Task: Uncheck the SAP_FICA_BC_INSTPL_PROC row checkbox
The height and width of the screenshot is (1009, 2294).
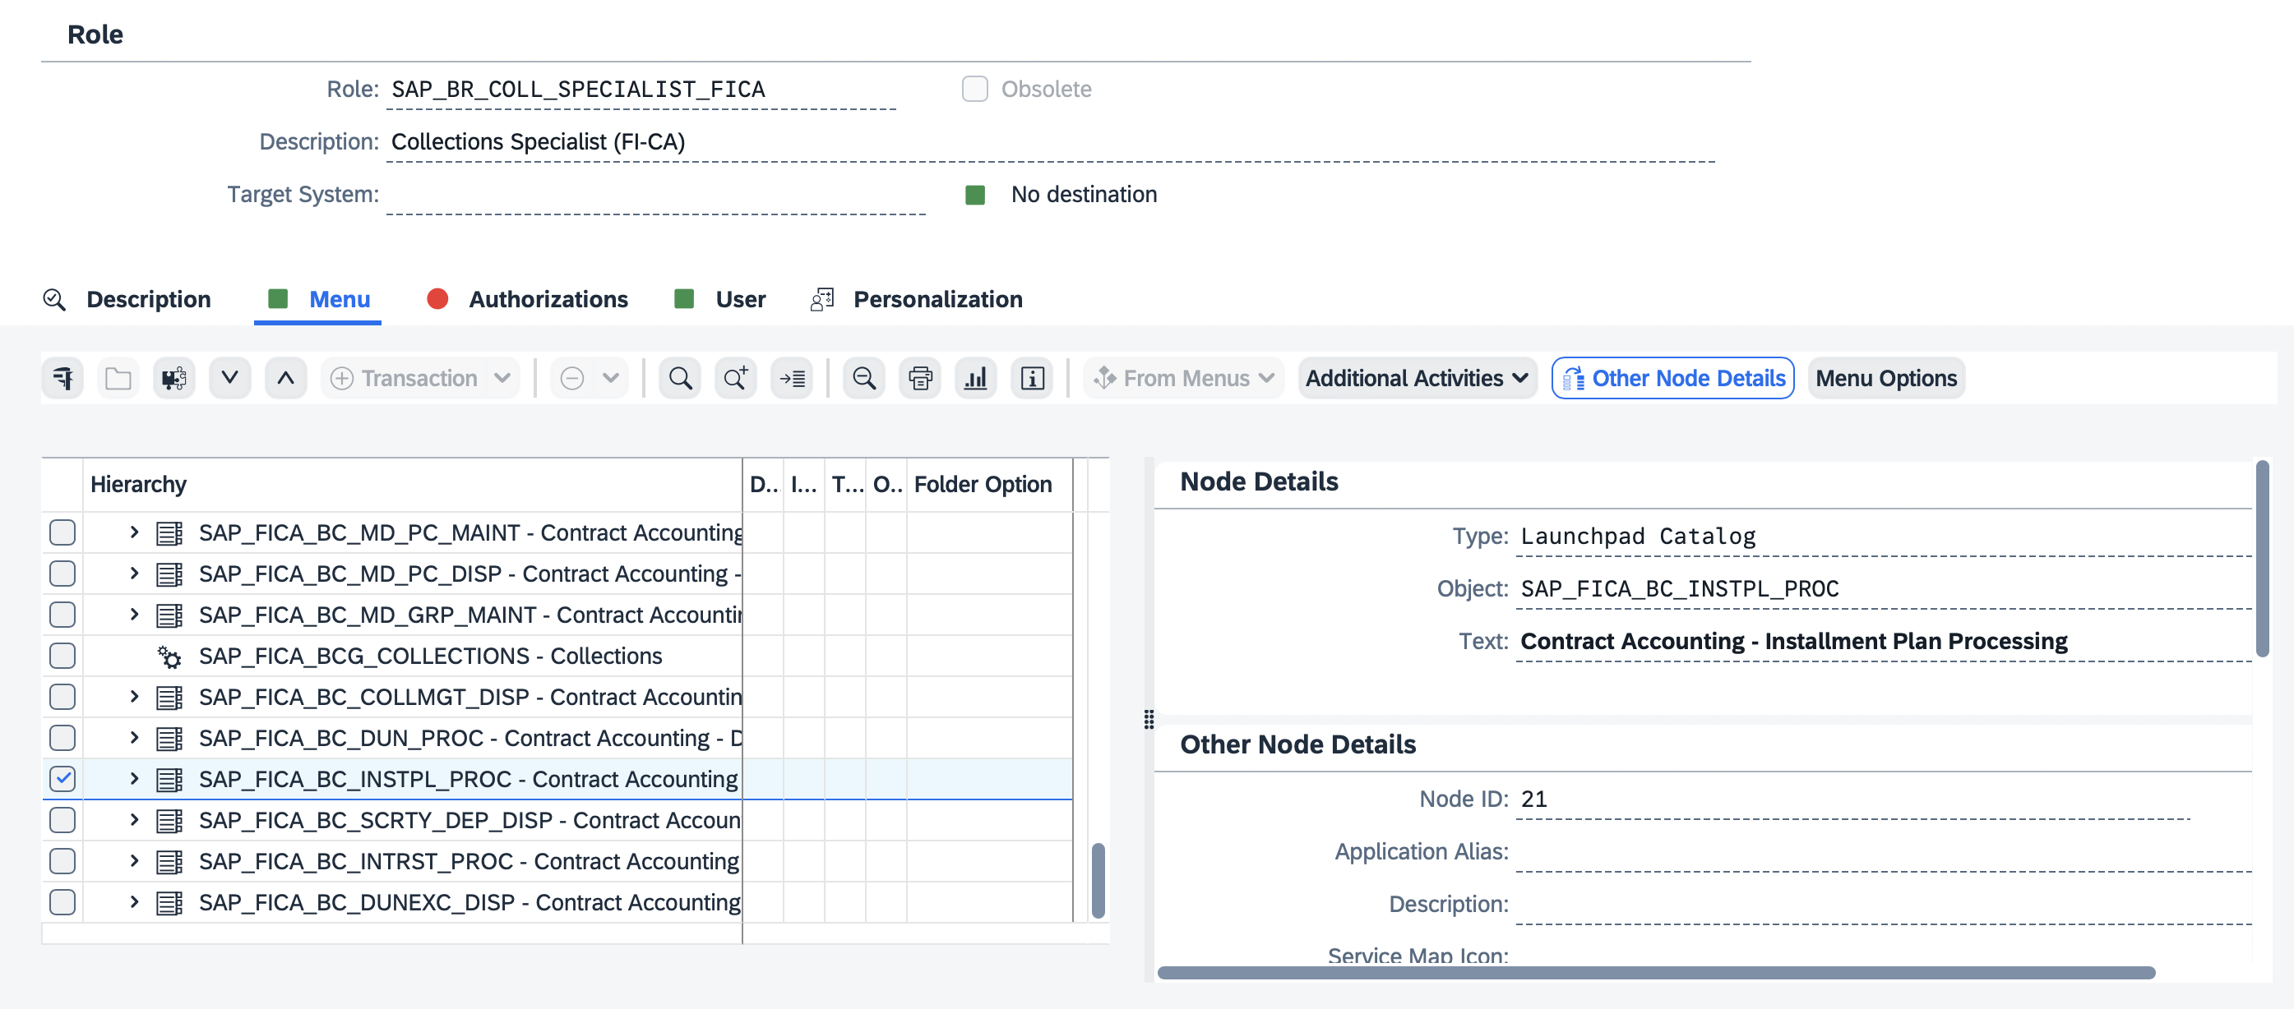Action: (x=62, y=780)
